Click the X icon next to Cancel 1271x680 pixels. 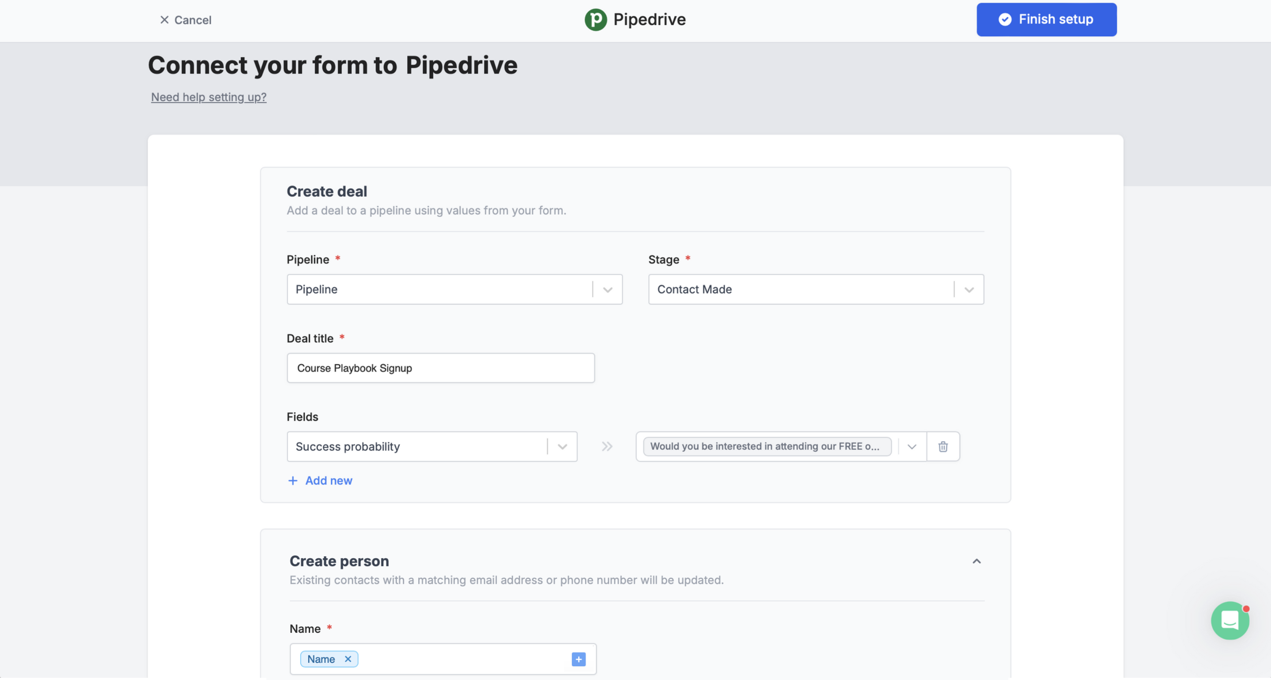pos(164,19)
